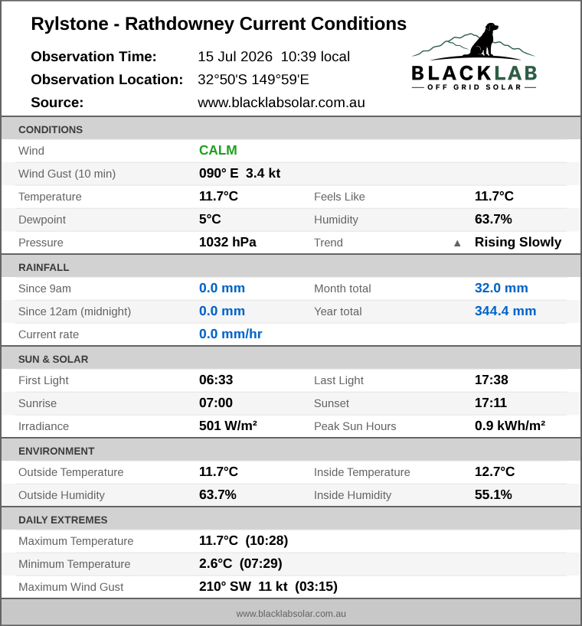582x626 pixels.
Task: Select the Inside Humidity value 55.1%
Action: [x=493, y=494]
